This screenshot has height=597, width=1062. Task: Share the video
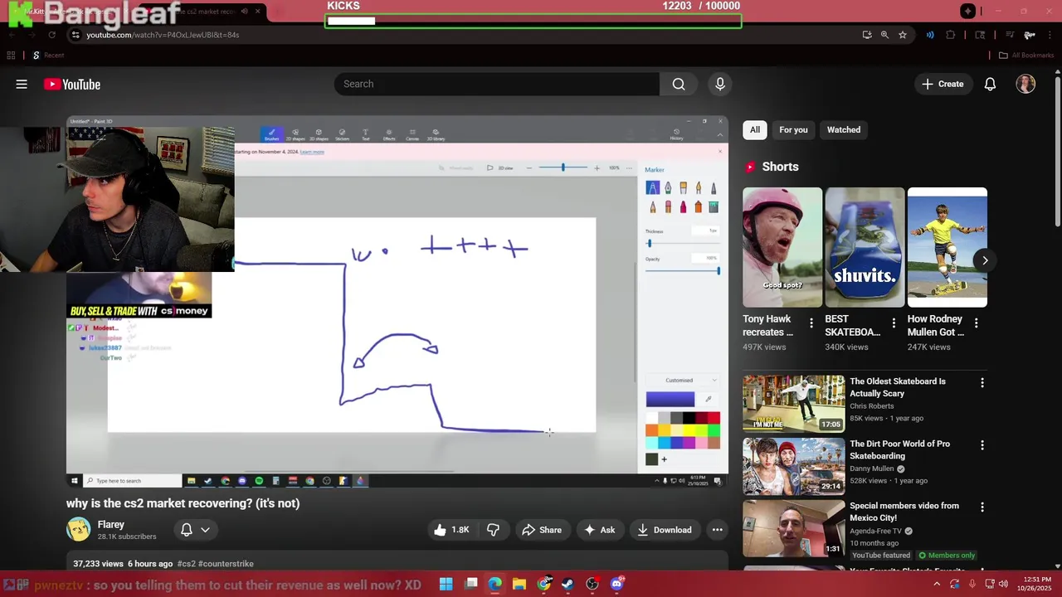coord(542,530)
